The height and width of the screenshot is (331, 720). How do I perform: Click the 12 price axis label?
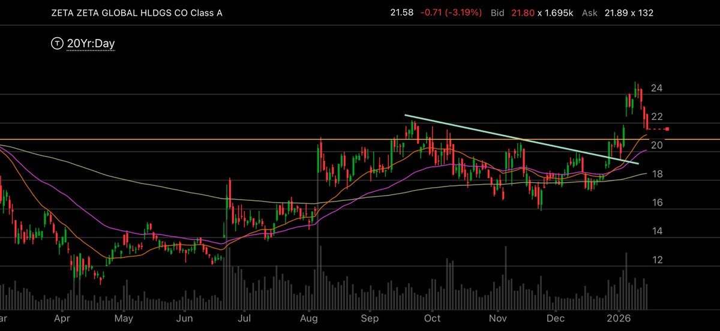(656, 260)
